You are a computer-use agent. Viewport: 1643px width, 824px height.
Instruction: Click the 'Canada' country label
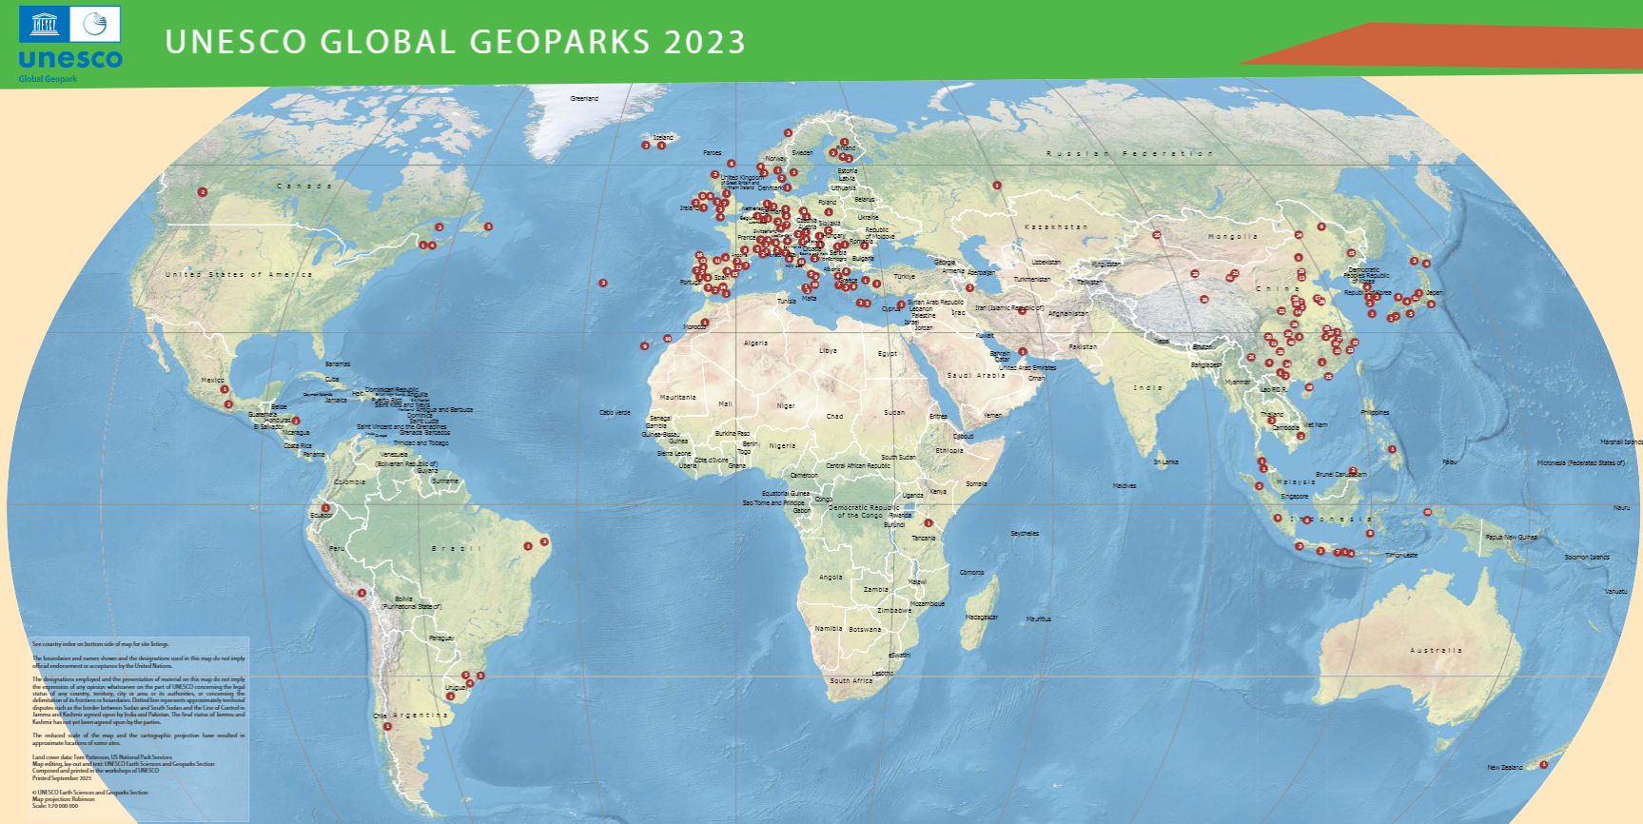pyautogui.click(x=304, y=186)
